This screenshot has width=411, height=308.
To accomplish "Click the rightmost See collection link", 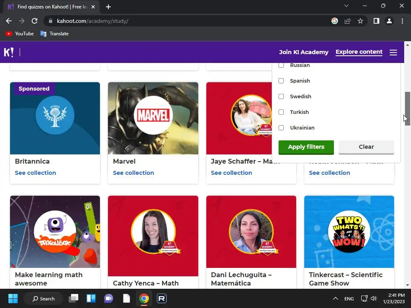I will (330, 173).
